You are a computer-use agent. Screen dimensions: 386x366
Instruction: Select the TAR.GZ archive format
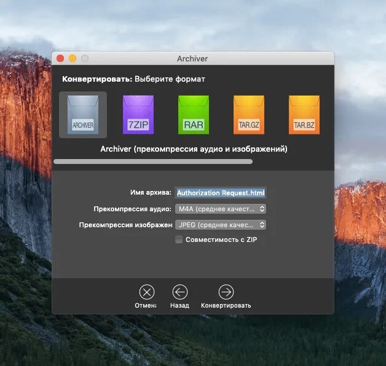(249, 115)
